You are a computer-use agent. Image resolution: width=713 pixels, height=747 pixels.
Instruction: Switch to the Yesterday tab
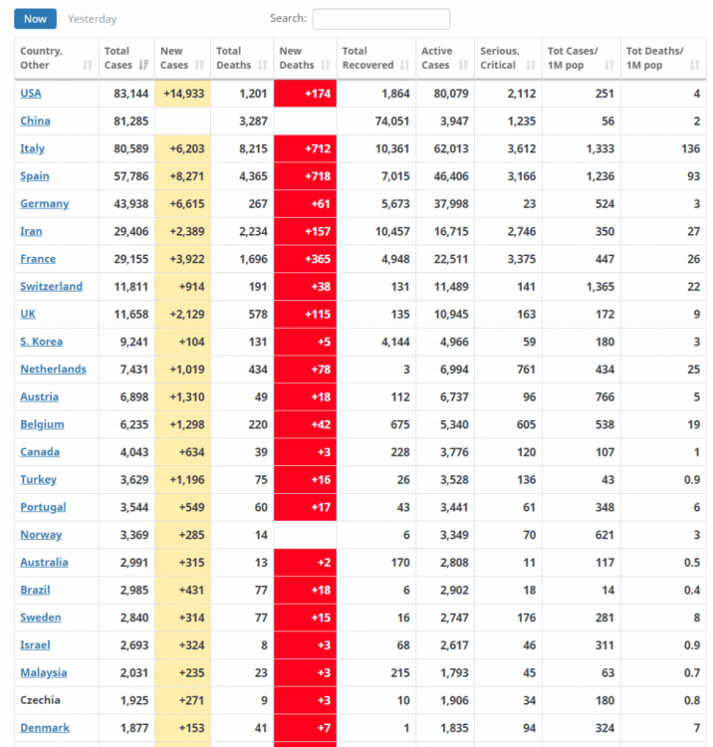[92, 19]
